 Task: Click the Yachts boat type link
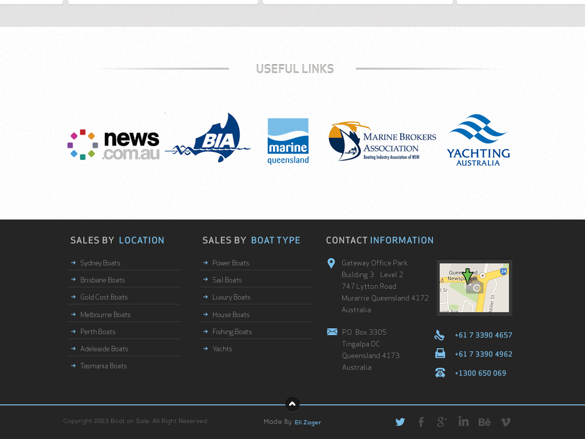point(222,349)
